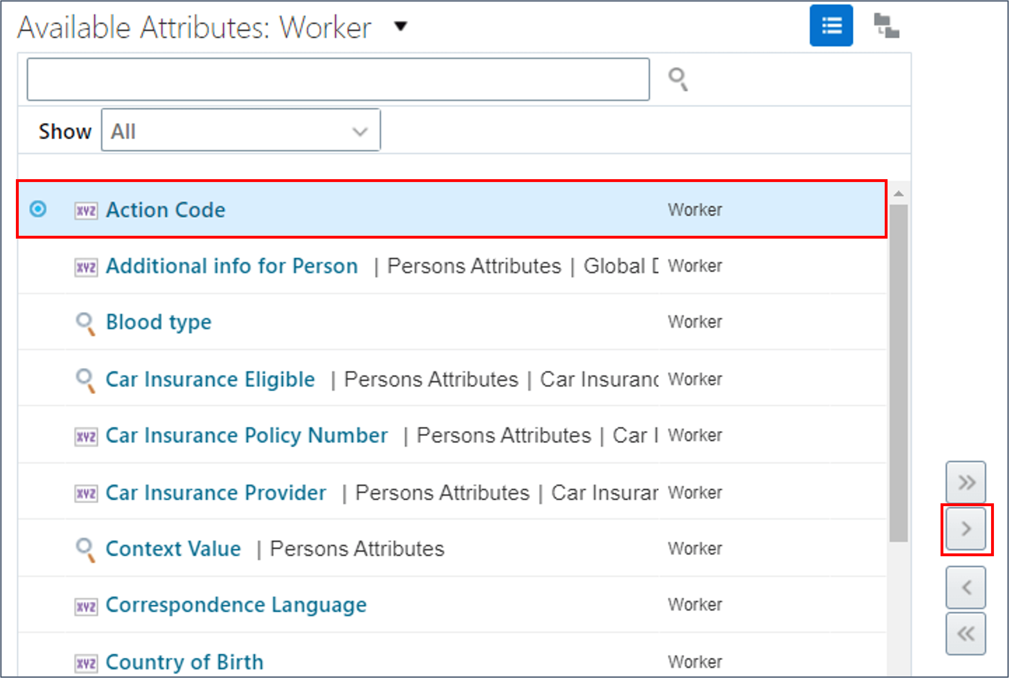Screen dimensions: 1009x678
Task: Select the Car Insurance Eligible attribute
Action: point(210,379)
